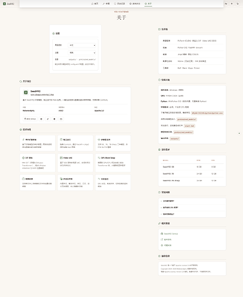Click the Apache 2.0 license value
The image size is (243, 297).
pos(99,110)
